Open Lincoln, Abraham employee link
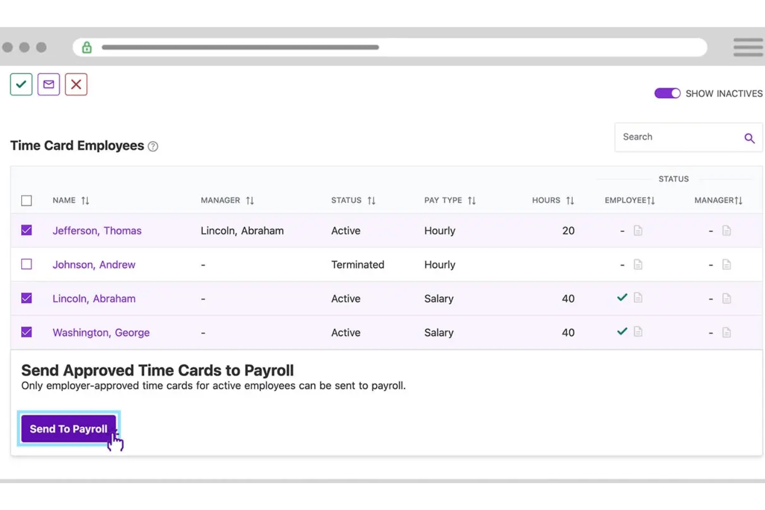 coord(94,299)
